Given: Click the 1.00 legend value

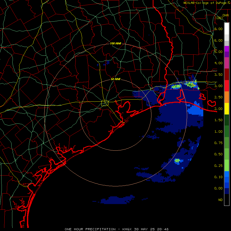Looking at the screenshot, I should tap(218, 132).
